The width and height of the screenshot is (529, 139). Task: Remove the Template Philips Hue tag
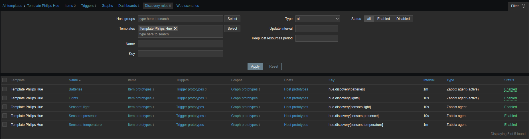point(175,29)
